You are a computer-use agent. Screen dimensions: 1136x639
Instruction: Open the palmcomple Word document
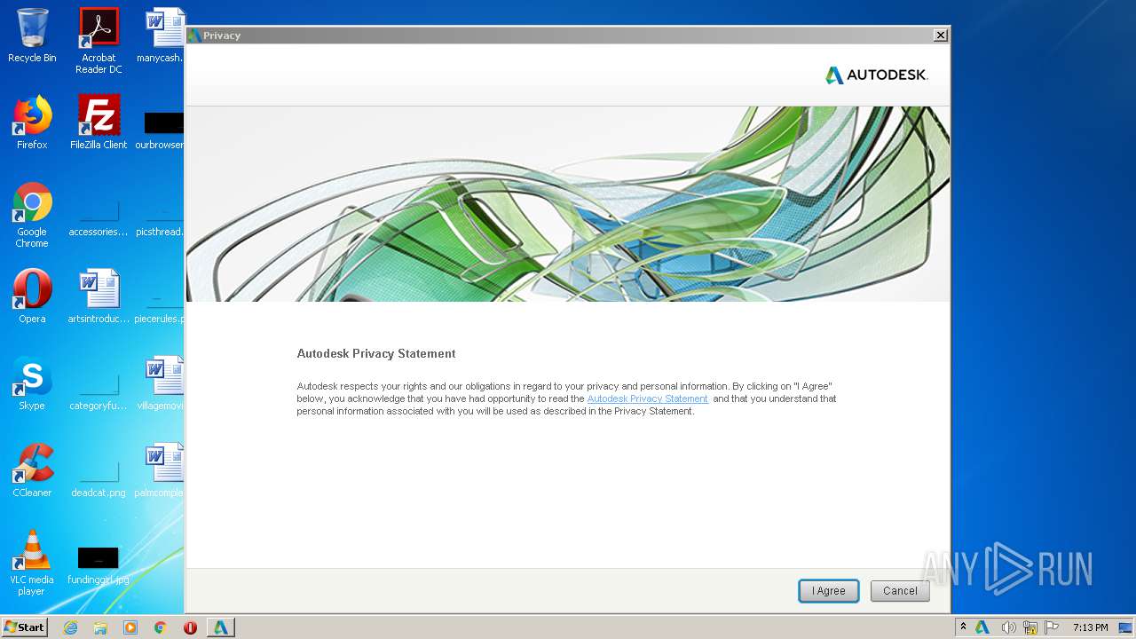(160, 470)
